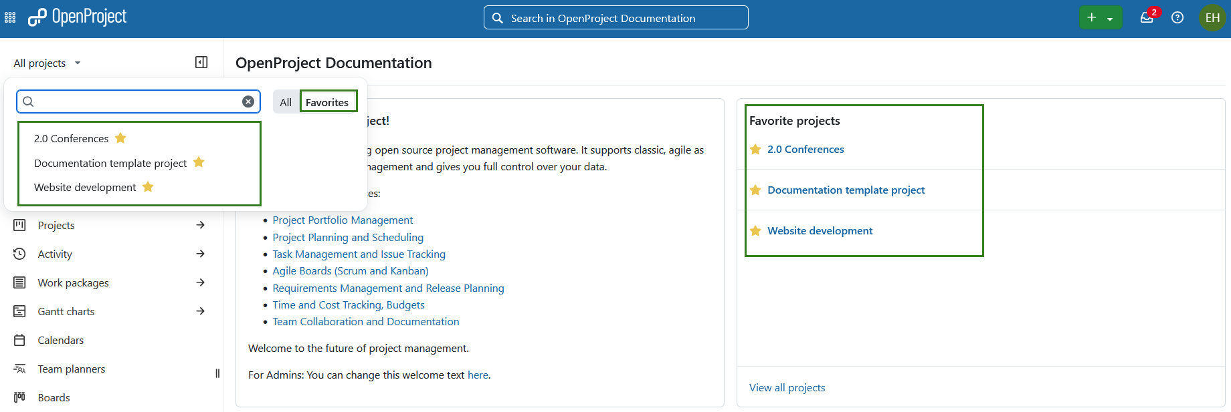1231x412 pixels.
Task: Switch to the All tab in project selector
Action: (286, 102)
